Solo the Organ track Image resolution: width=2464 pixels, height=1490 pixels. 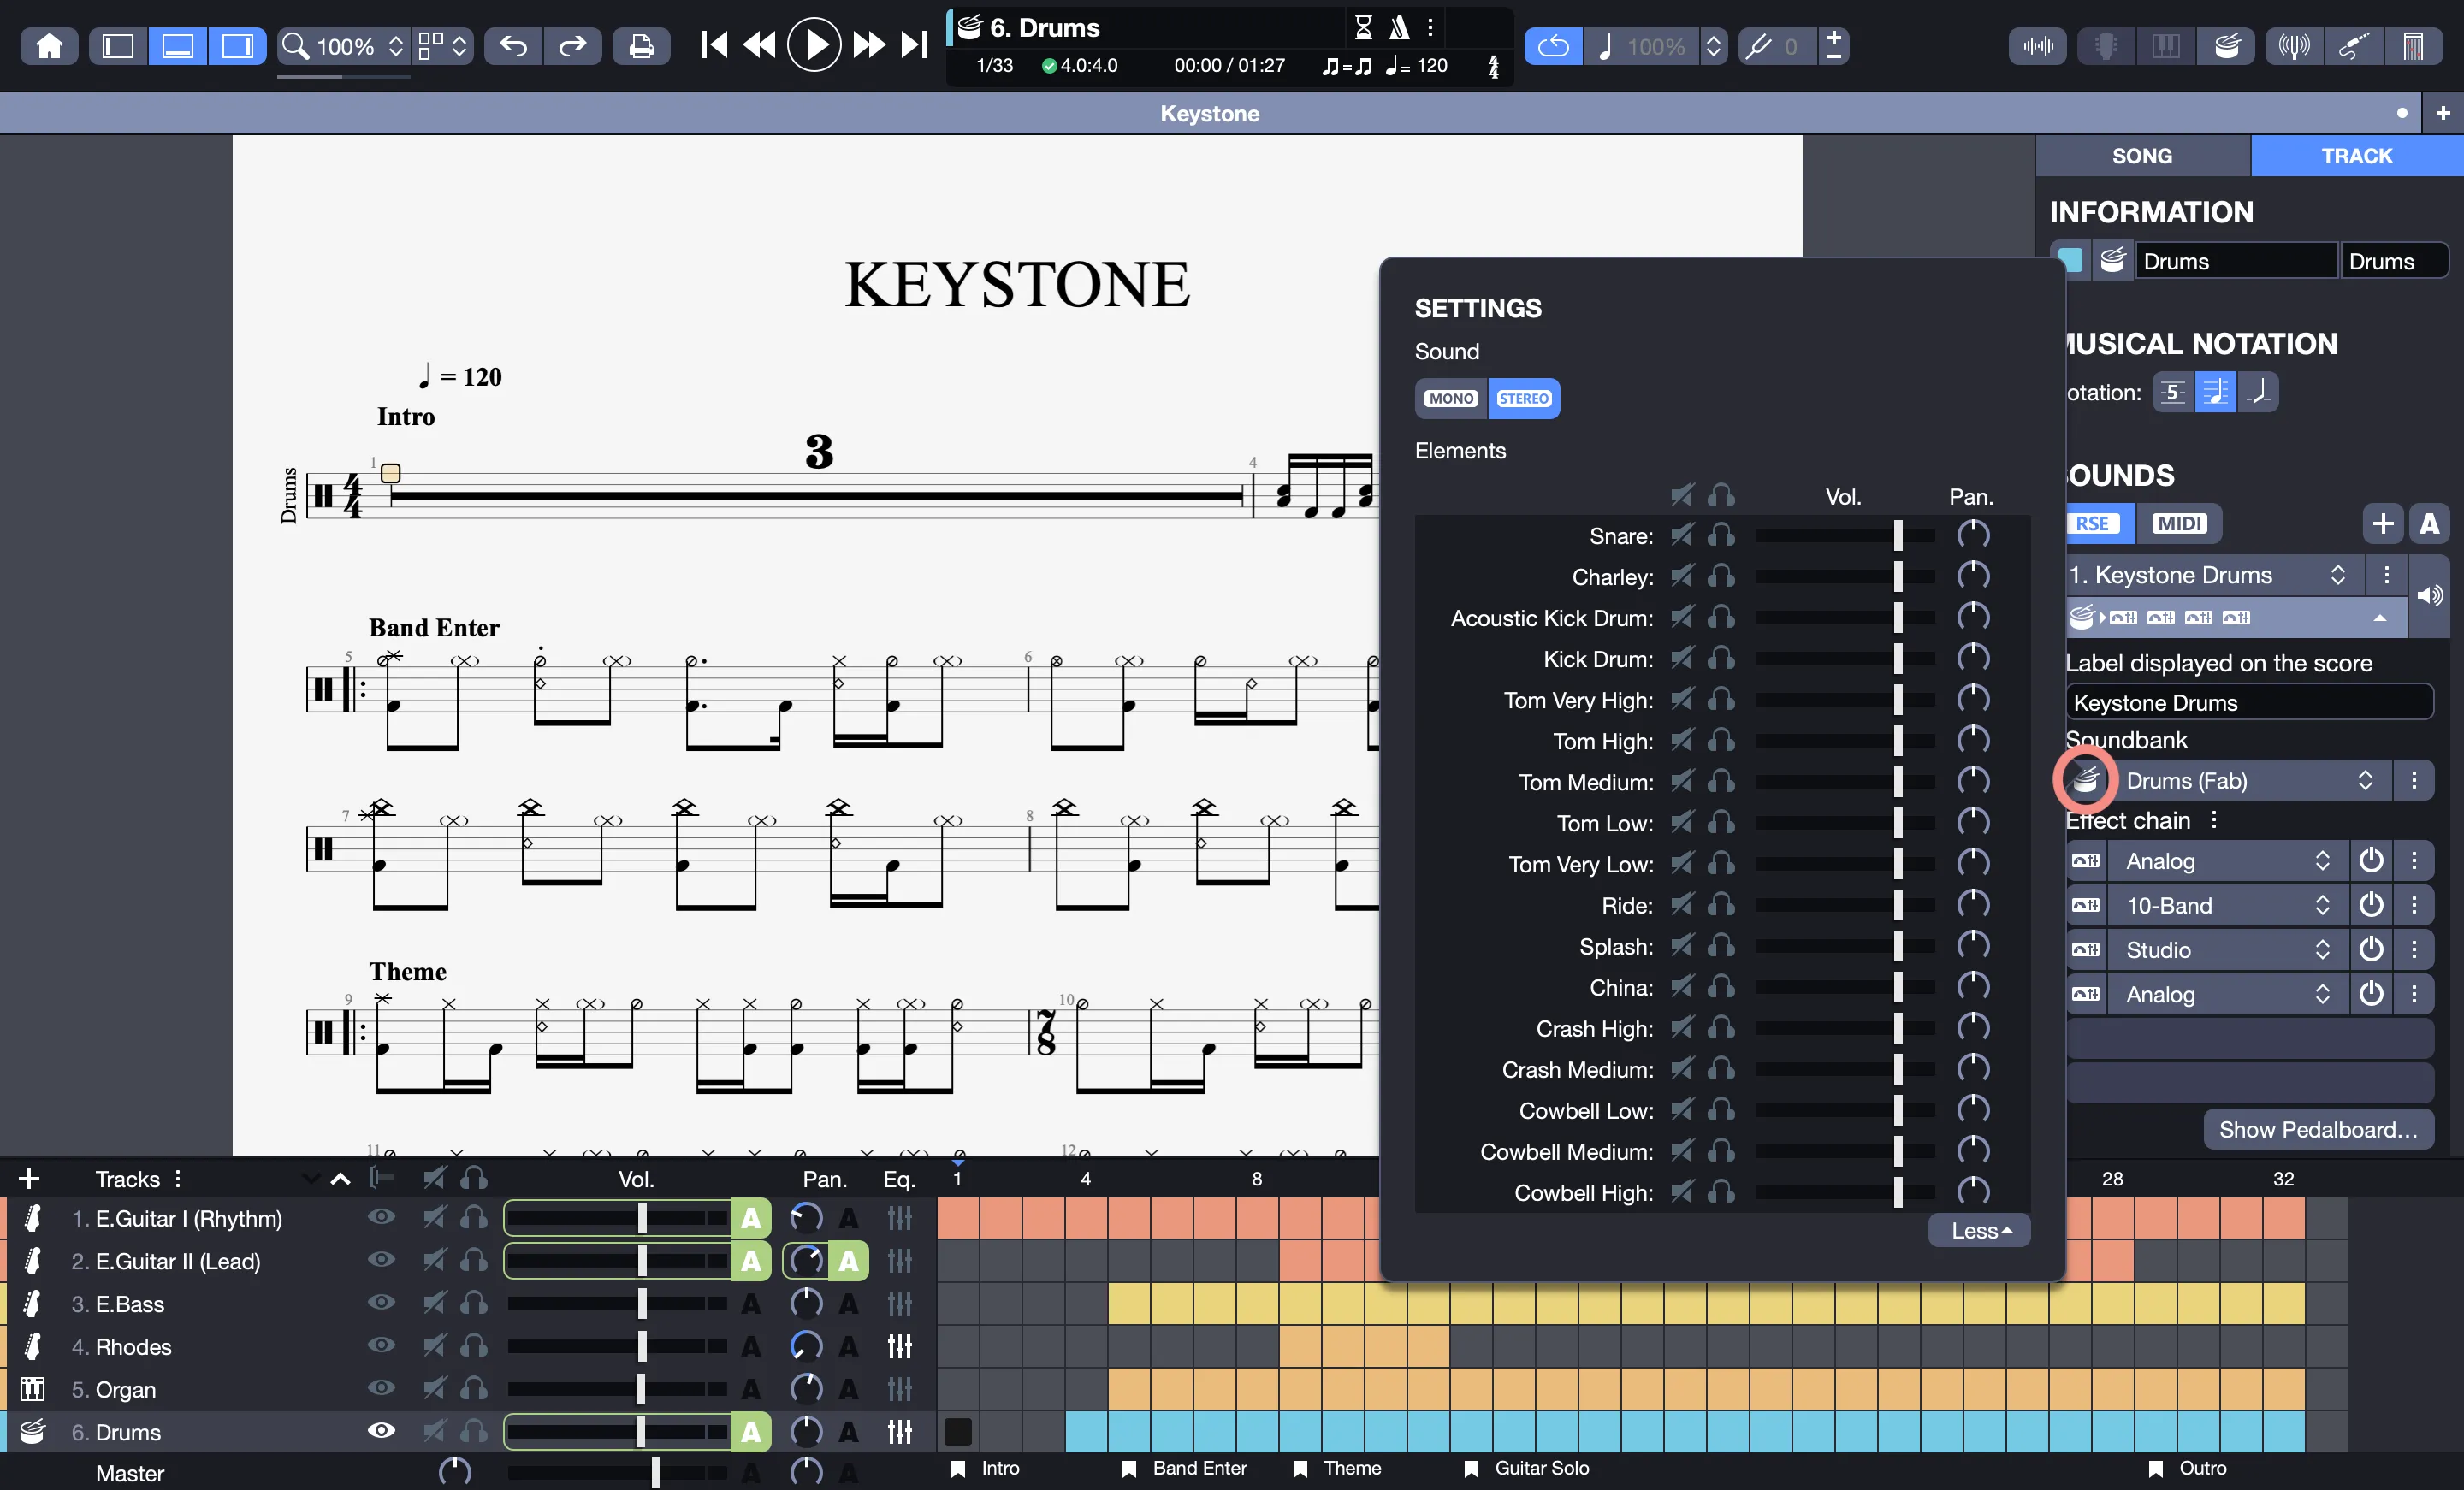click(x=474, y=1389)
